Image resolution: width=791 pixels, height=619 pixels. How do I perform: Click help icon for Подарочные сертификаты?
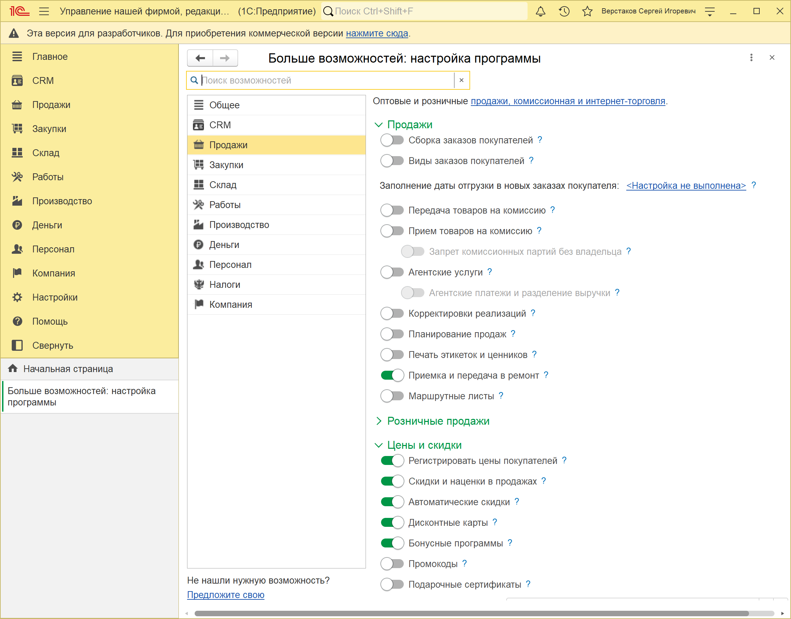(x=528, y=584)
